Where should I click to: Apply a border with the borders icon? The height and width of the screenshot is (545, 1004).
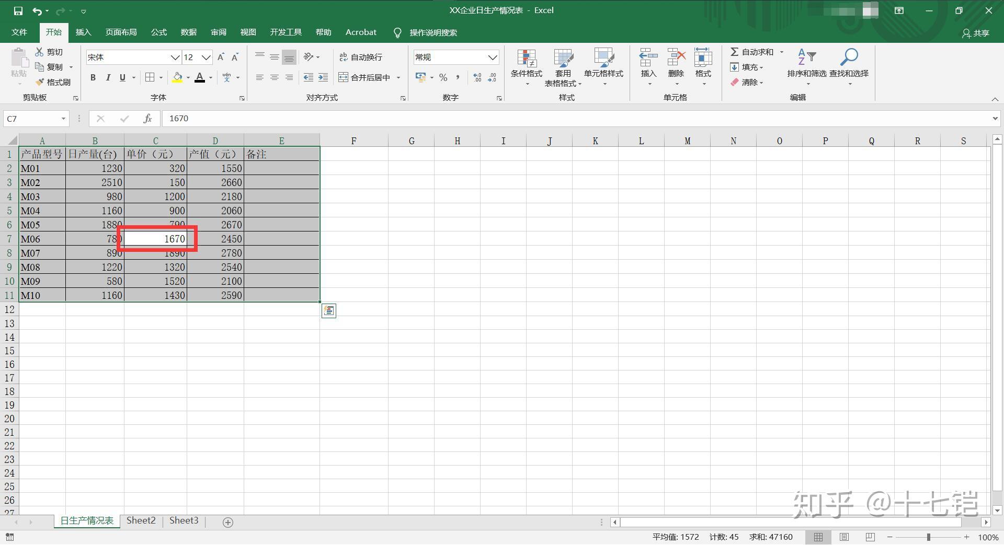coord(150,77)
